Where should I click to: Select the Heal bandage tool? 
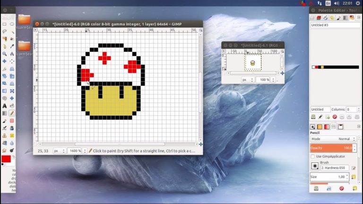pyautogui.click(x=12, y=136)
